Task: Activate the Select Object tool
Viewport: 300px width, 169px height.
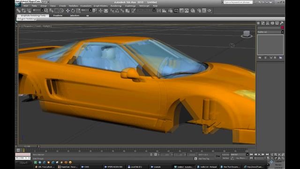Action: [46, 10]
